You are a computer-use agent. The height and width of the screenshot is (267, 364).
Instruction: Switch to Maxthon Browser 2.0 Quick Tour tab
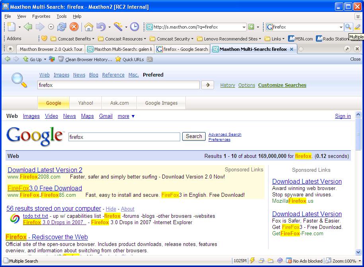[51, 49]
